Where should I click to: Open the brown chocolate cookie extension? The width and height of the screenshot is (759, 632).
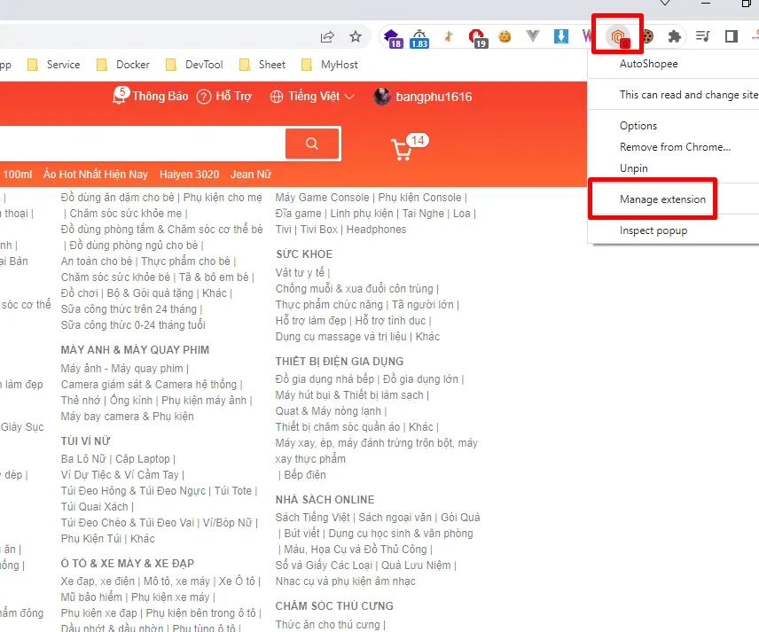tap(647, 36)
